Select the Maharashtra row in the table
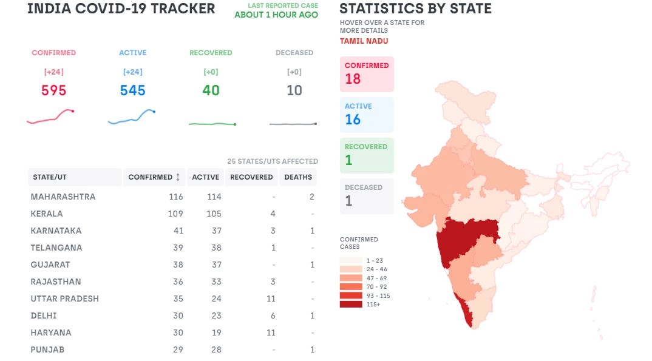Viewport: 652px width, 361px height. pyautogui.click(x=63, y=197)
